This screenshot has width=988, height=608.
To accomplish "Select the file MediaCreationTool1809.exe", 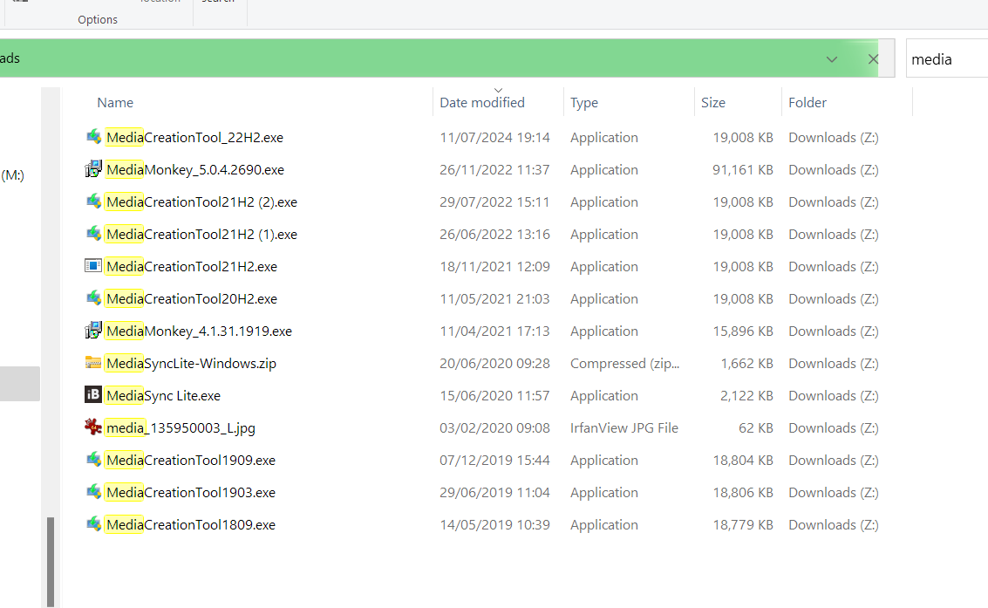I will click(191, 525).
